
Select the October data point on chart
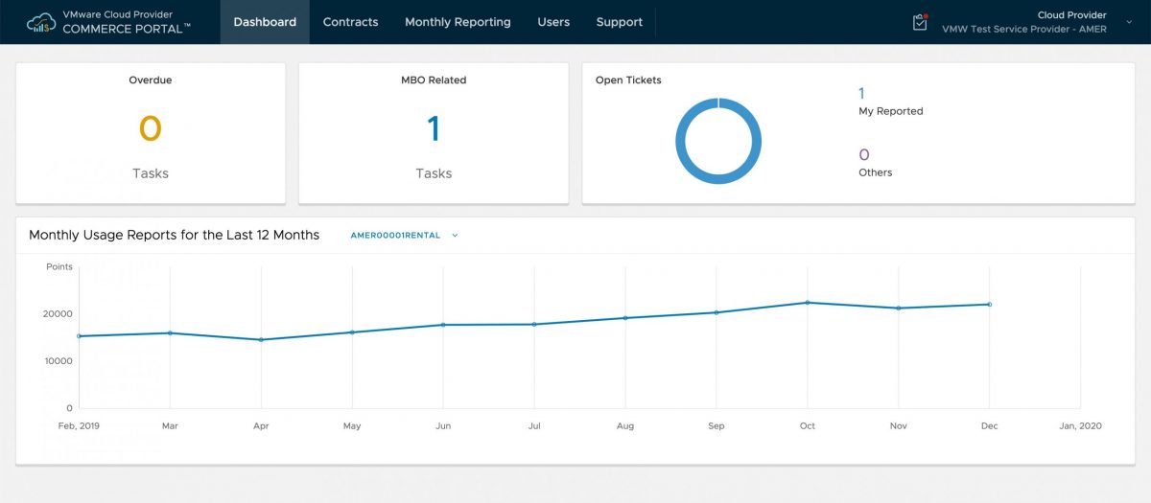point(808,303)
